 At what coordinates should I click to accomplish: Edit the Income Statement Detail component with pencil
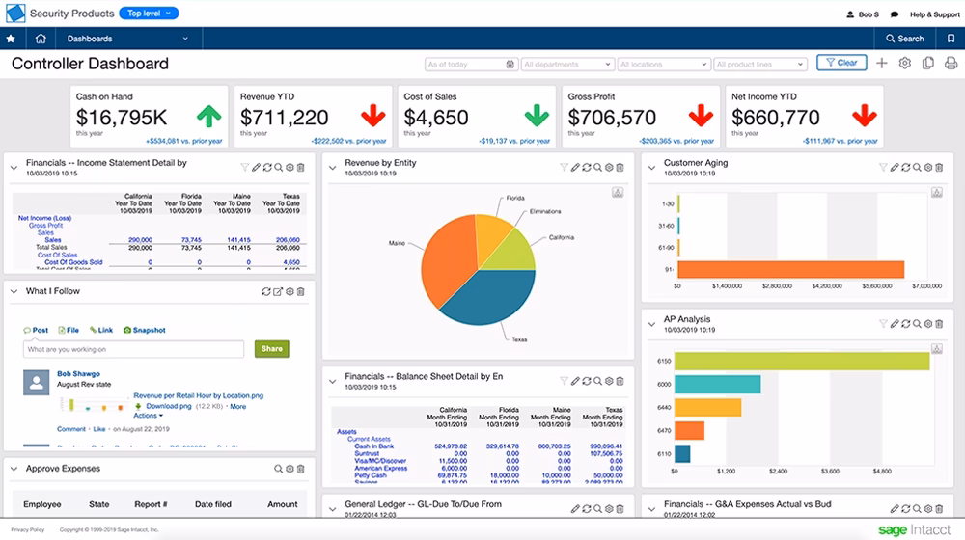click(x=257, y=167)
